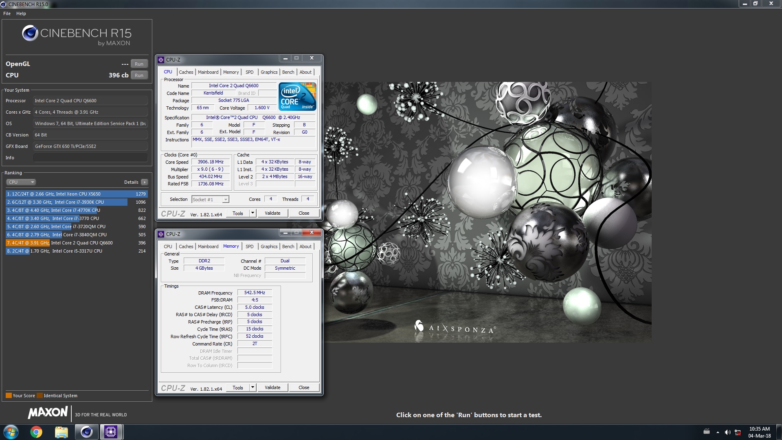Open Ranking Details arrow button
Screen dimensions: 782x440
pos(144,182)
